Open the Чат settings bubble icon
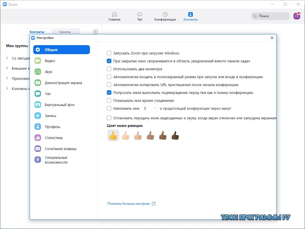This screenshot has width=305, height=229. click(x=38, y=94)
